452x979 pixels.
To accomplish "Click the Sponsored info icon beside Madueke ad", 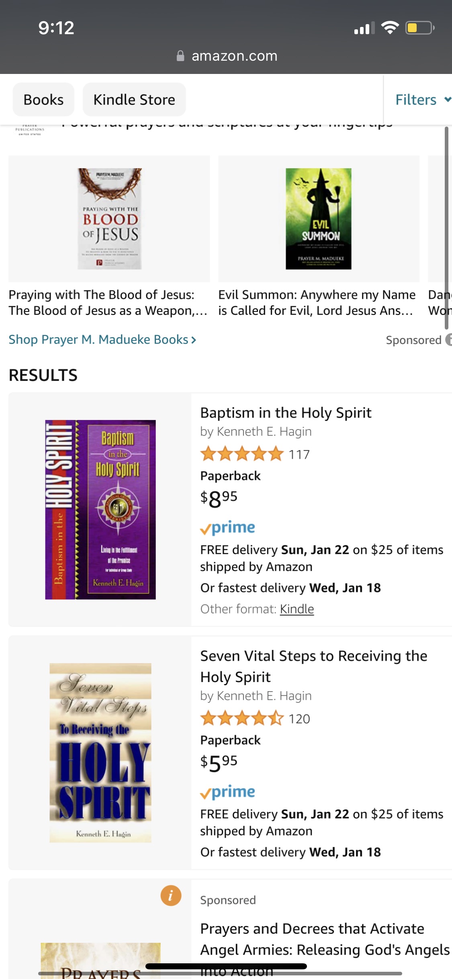I will point(448,340).
